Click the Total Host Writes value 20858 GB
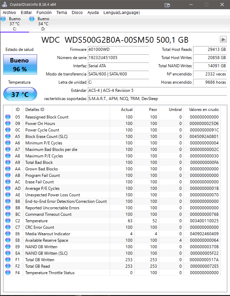This screenshot has height=296, width=230. [210, 58]
